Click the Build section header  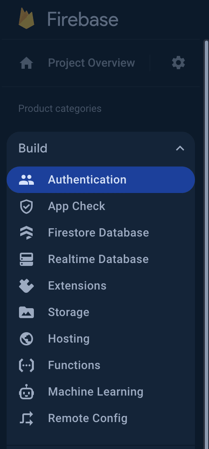(x=101, y=148)
